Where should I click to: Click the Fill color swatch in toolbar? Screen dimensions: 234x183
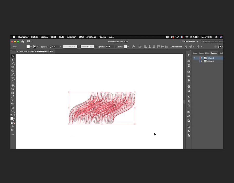(x=12, y=119)
